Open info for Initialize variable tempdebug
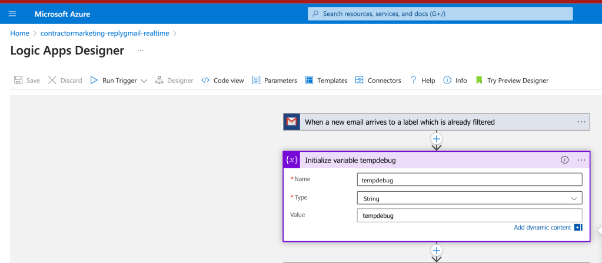The image size is (602, 263). tap(564, 160)
